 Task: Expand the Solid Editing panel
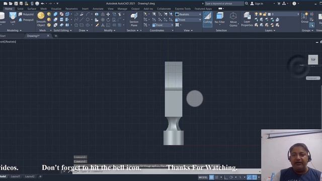(x=62, y=30)
